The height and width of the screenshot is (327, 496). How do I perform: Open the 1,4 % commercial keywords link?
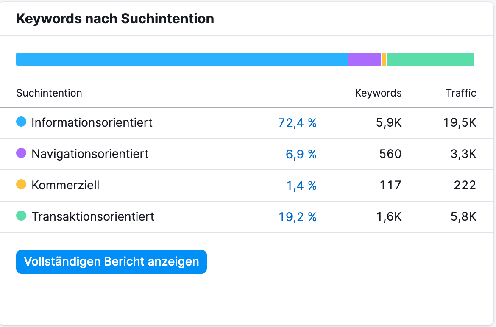tap(301, 186)
